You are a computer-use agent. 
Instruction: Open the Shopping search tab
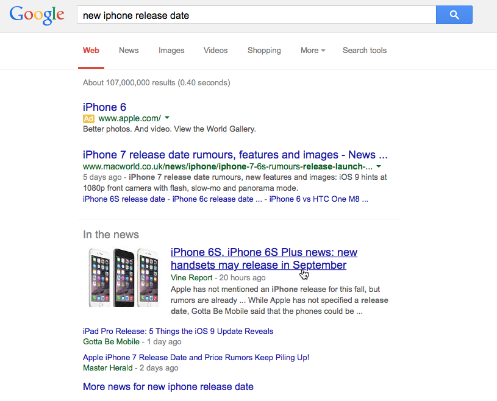pyautogui.click(x=263, y=51)
